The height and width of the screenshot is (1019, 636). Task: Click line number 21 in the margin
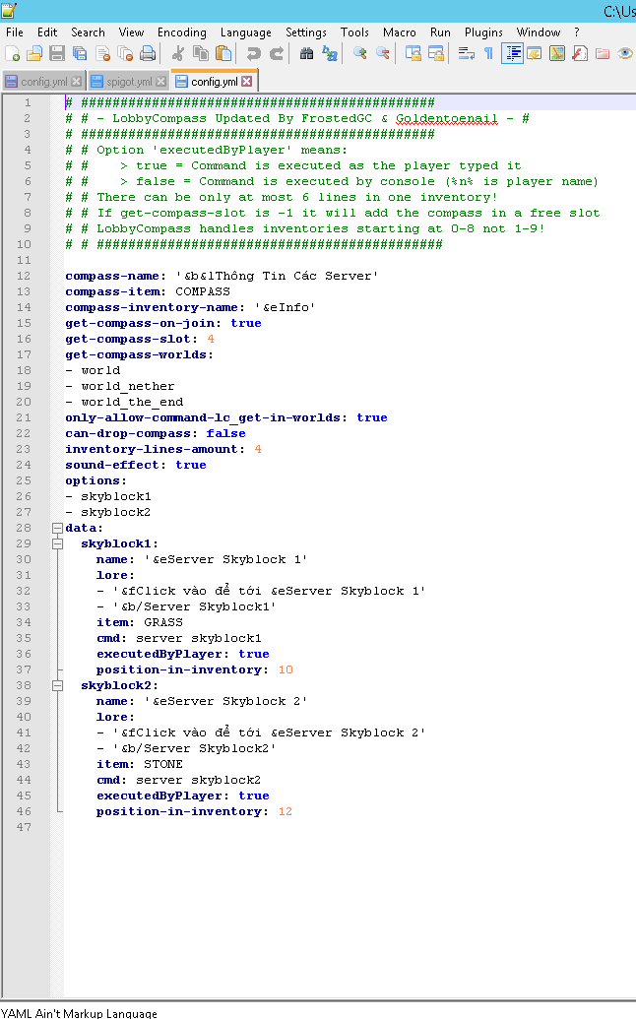click(x=24, y=417)
